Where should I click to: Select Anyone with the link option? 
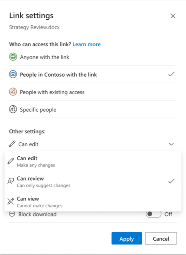[93, 57]
